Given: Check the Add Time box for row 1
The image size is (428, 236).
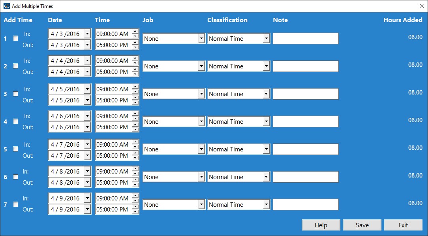Looking at the screenshot, I should click(16, 38).
